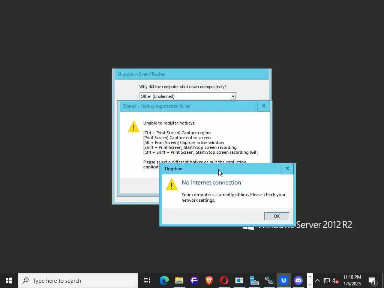384x288 pixels.
Task: Open the shutdown reason dropdown in Shutdown Event Tracker
Action: (233, 96)
